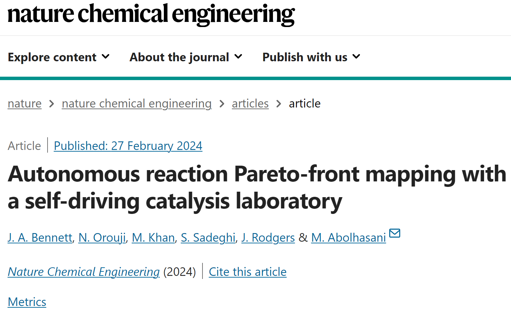Viewport: 511px width, 319px height.
Task: Open author N. Orouji link
Action: (102, 238)
